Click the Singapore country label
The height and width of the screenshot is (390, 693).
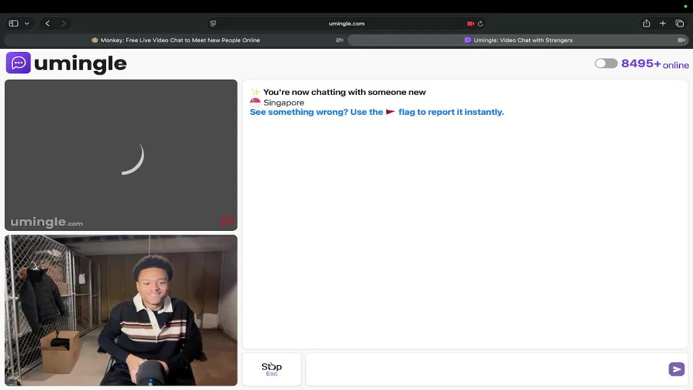(x=284, y=102)
